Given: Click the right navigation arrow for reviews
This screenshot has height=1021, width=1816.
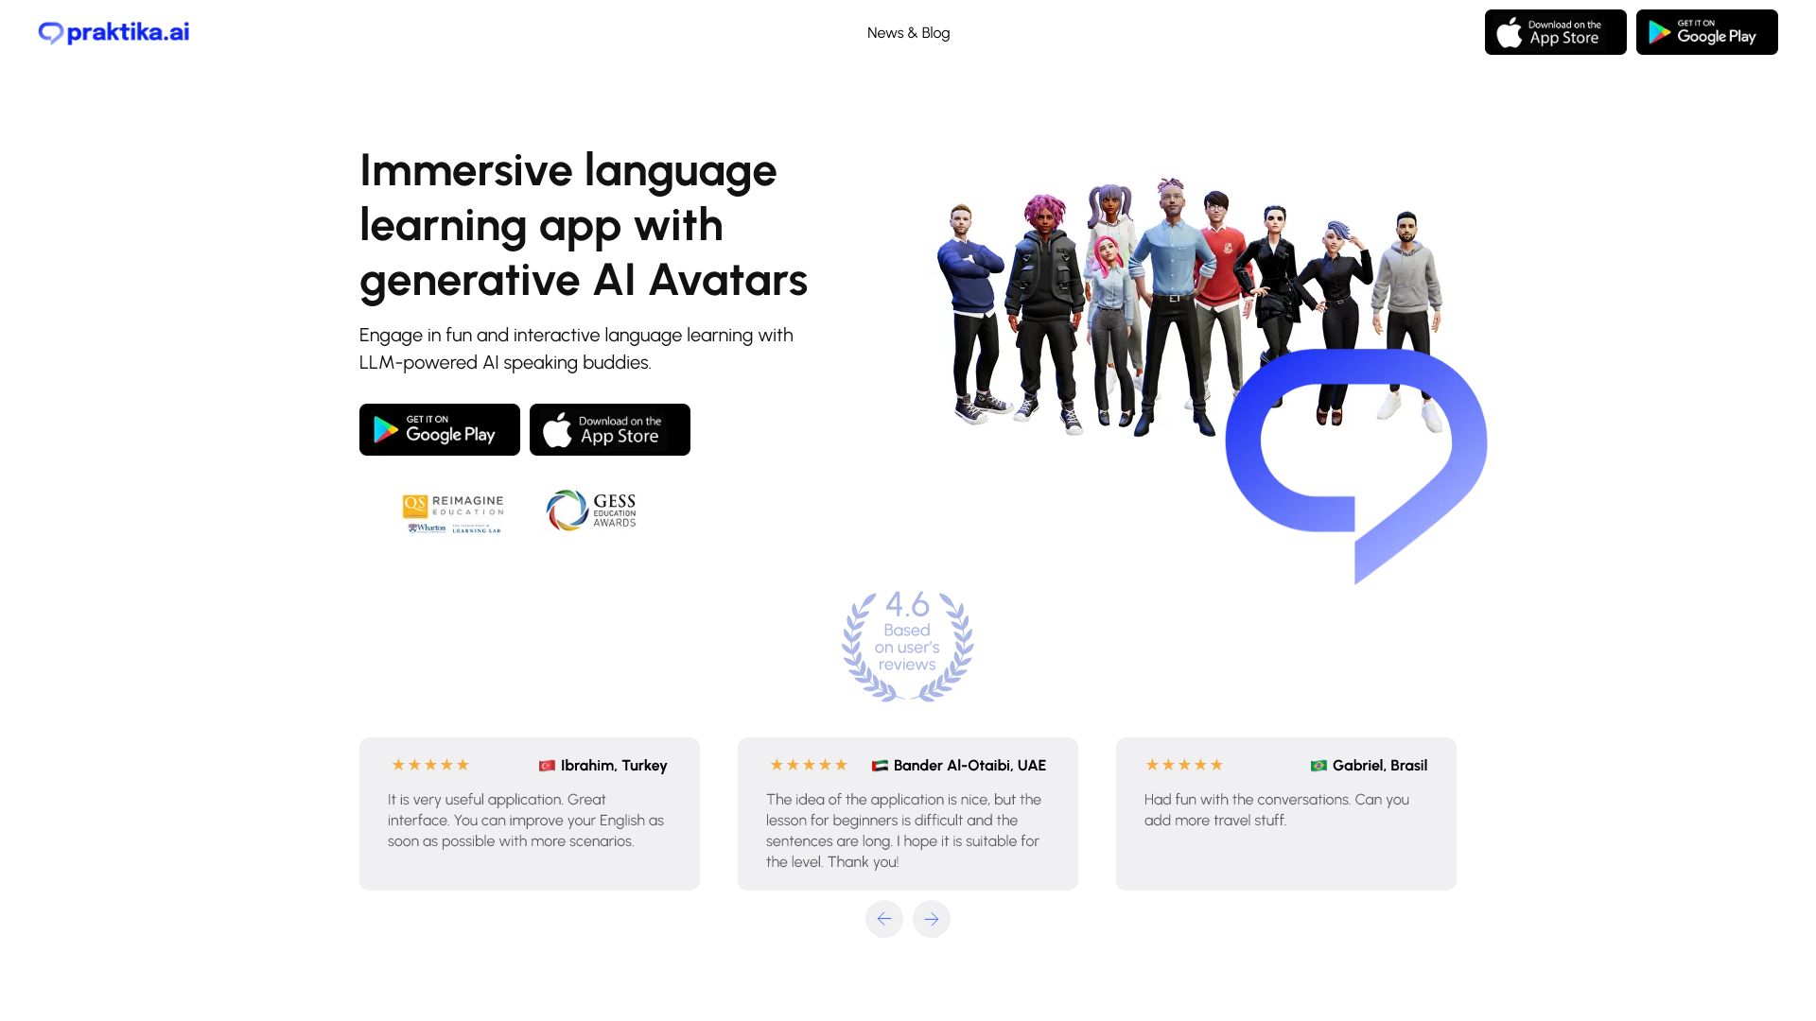Looking at the screenshot, I should (932, 919).
